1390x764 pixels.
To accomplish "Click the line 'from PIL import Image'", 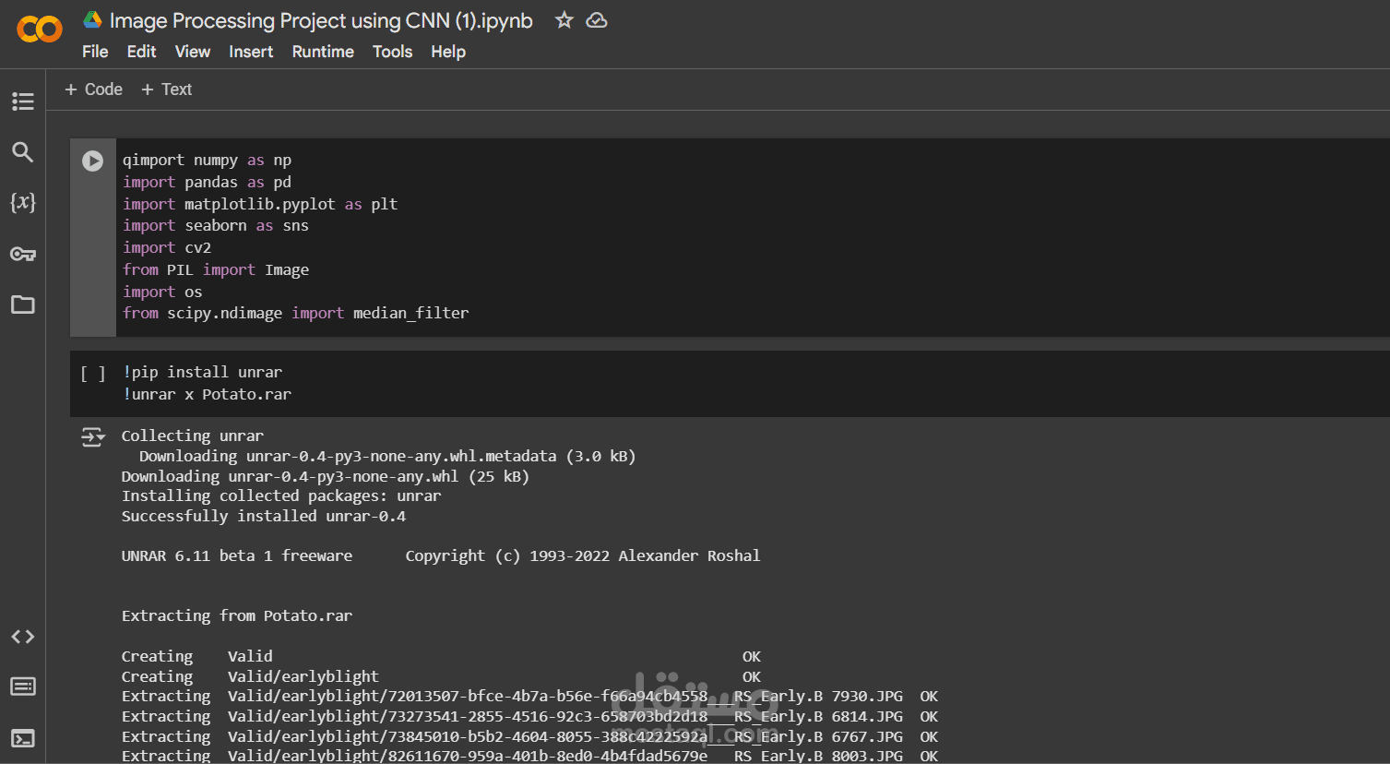I will coord(216,269).
